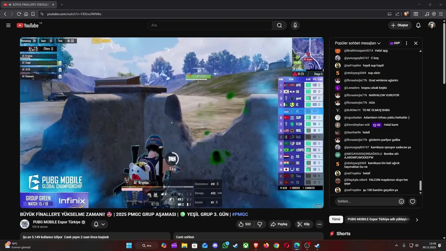
Task: Click the search magnifier button
Action: [x=279, y=25]
